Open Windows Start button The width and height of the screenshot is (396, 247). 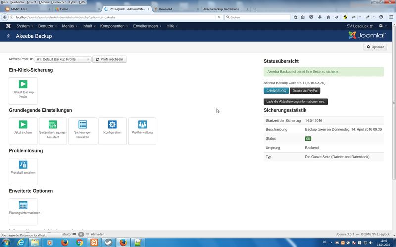tap(6, 243)
